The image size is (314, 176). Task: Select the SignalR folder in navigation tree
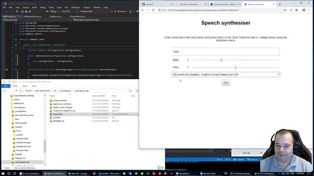point(18,154)
